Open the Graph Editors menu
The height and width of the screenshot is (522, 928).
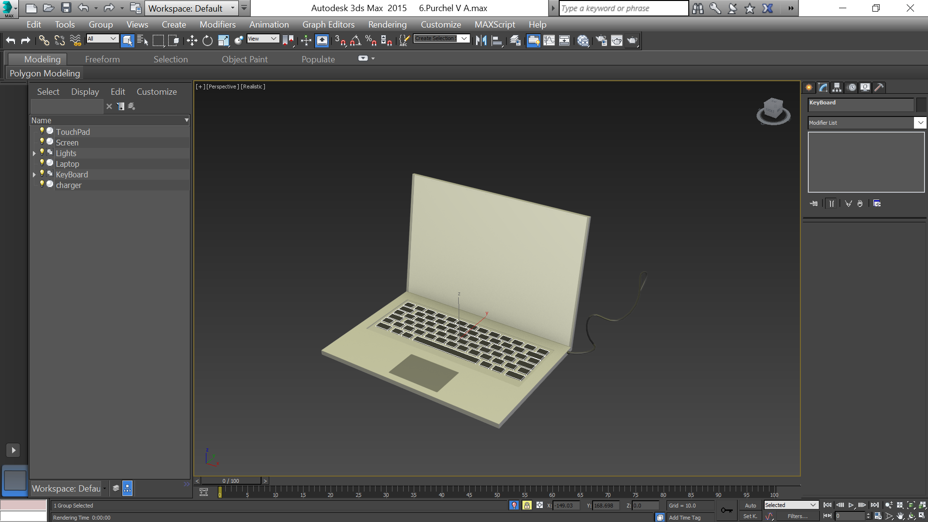coord(328,25)
